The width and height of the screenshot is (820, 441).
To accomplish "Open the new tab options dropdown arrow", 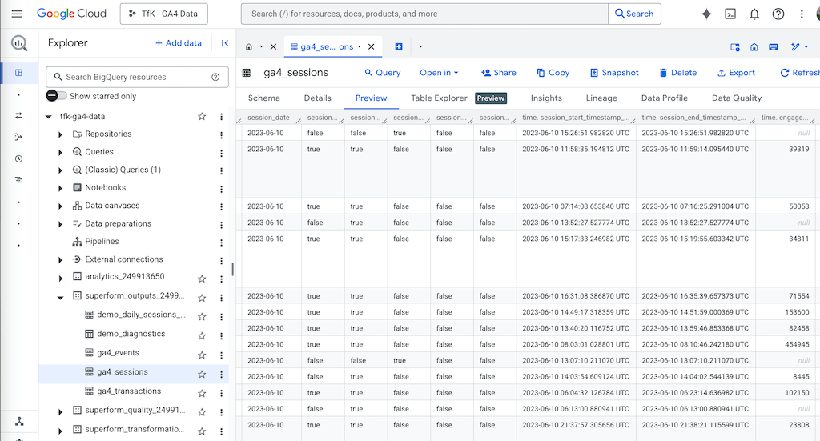I will click(x=420, y=46).
